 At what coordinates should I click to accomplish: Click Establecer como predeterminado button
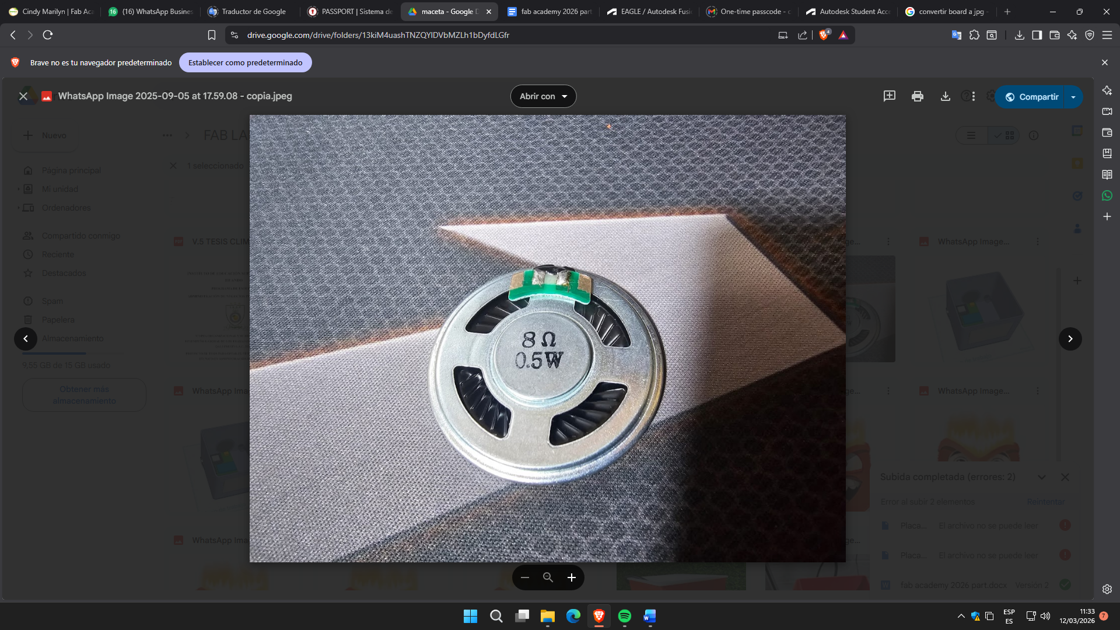[x=245, y=62]
